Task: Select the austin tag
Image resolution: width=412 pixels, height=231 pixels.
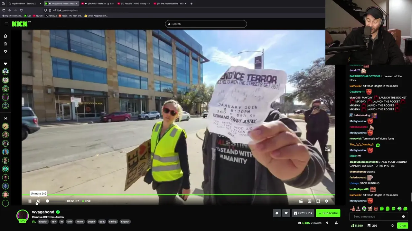Action: pyautogui.click(x=91, y=222)
